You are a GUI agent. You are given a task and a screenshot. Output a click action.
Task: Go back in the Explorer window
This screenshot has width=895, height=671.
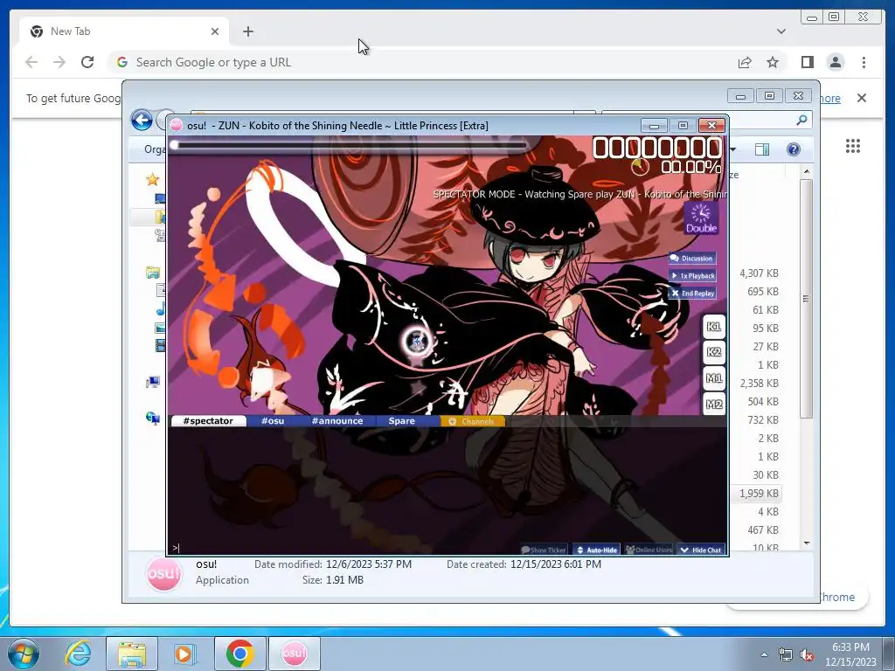142,120
